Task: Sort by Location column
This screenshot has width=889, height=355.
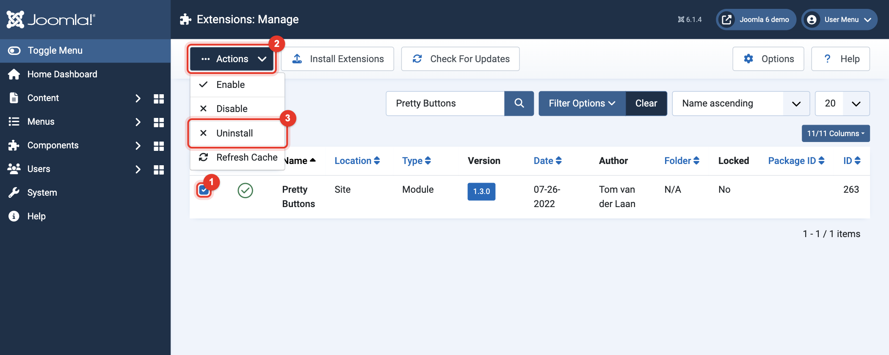Action: pos(357,161)
